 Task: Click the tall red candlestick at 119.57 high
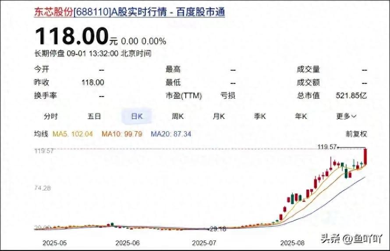(365, 157)
